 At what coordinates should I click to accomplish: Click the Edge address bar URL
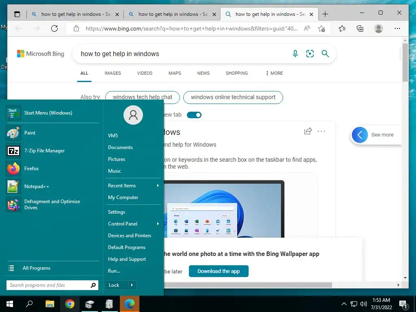point(192,28)
